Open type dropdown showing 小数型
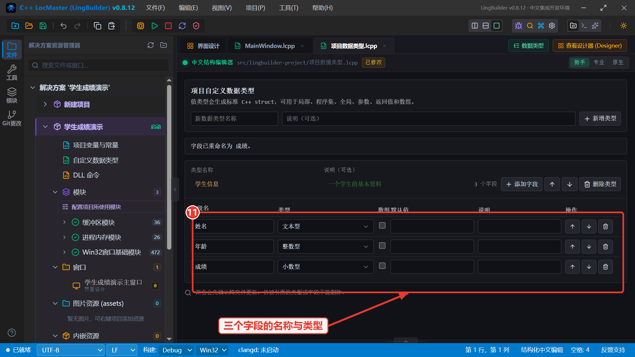This screenshot has width=635, height=357. pos(325,267)
